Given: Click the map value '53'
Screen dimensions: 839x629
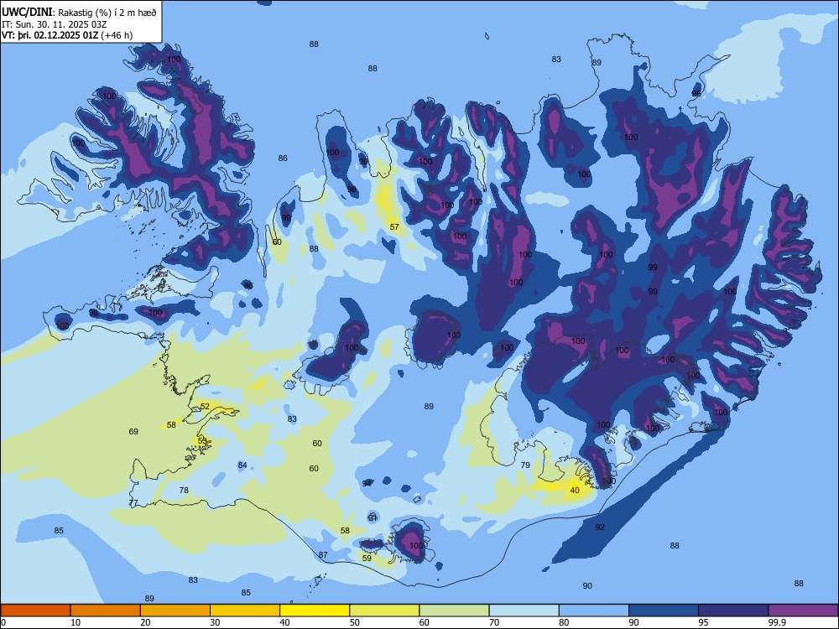Looking at the screenshot, I should click(x=202, y=441).
